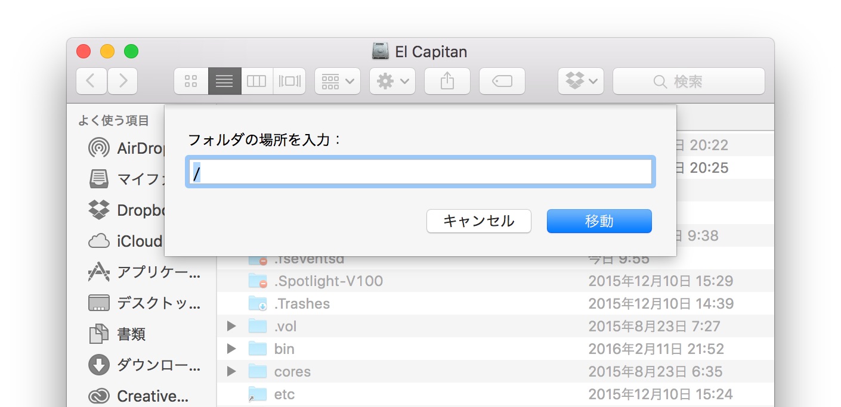Image resolution: width=841 pixels, height=407 pixels.
Task: Click the Edit Tags button
Action: click(x=502, y=81)
